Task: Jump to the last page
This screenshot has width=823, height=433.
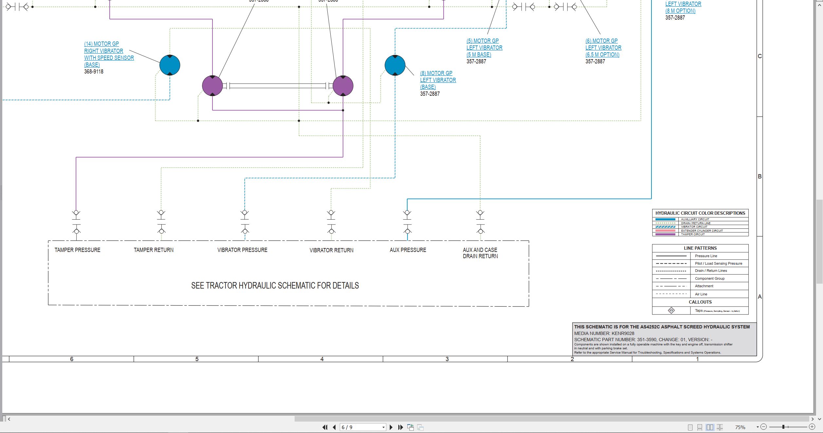Action: pyautogui.click(x=400, y=427)
